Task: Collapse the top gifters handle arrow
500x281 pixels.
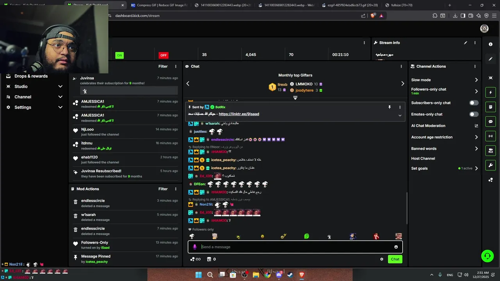Action: pyautogui.click(x=295, y=98)
